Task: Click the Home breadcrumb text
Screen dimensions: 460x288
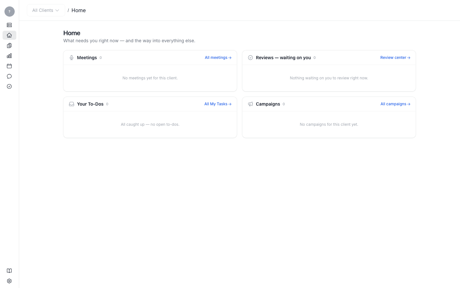Action: [79, 10]
